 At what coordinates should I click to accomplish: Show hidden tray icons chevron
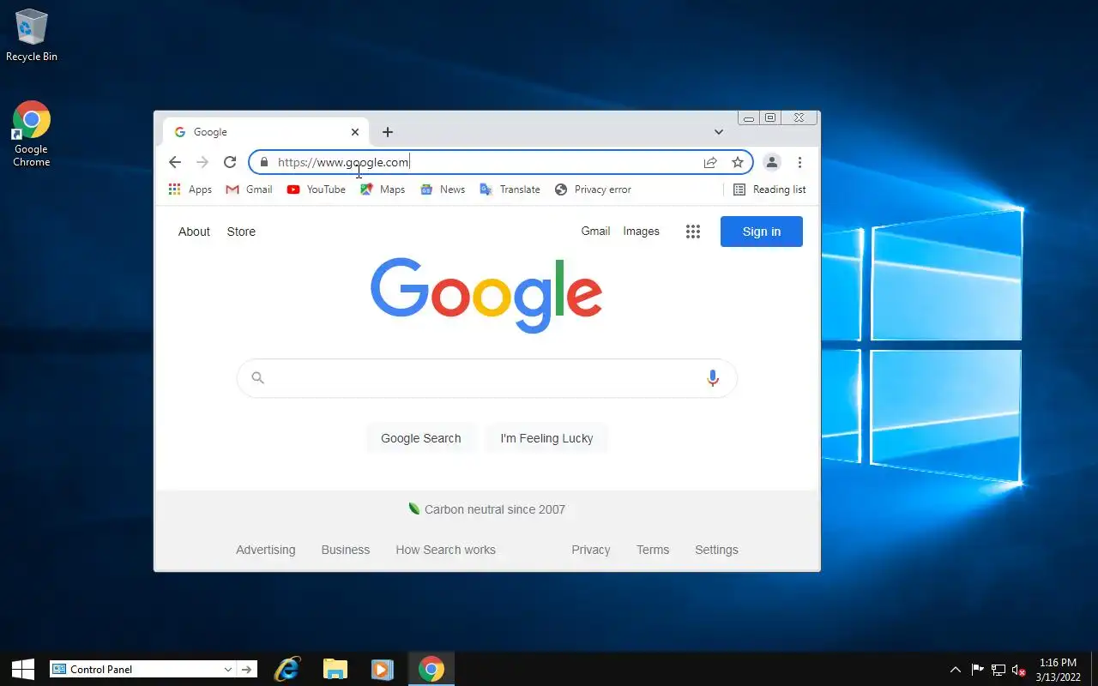point(955,670)
